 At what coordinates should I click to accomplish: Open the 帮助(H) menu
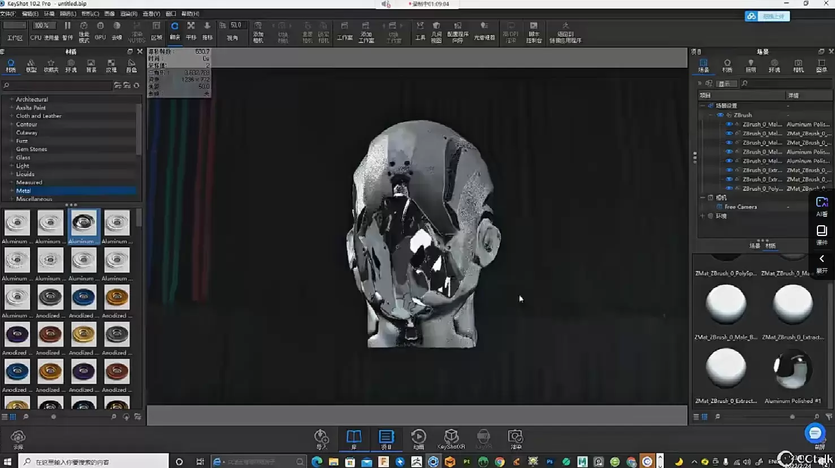click(190, 14)
